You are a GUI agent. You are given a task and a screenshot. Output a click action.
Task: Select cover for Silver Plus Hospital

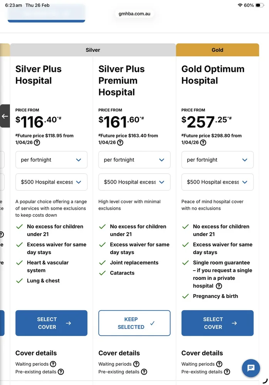pyautogui.click(x=51, y=323)
